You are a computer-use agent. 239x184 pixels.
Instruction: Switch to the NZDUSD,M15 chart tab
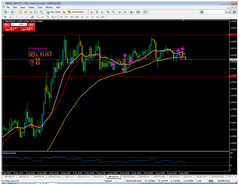click(x=83, y=177)
